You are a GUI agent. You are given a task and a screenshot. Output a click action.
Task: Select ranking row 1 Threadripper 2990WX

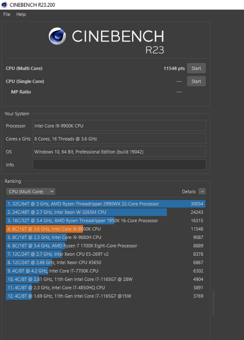[x=105, y=204]
